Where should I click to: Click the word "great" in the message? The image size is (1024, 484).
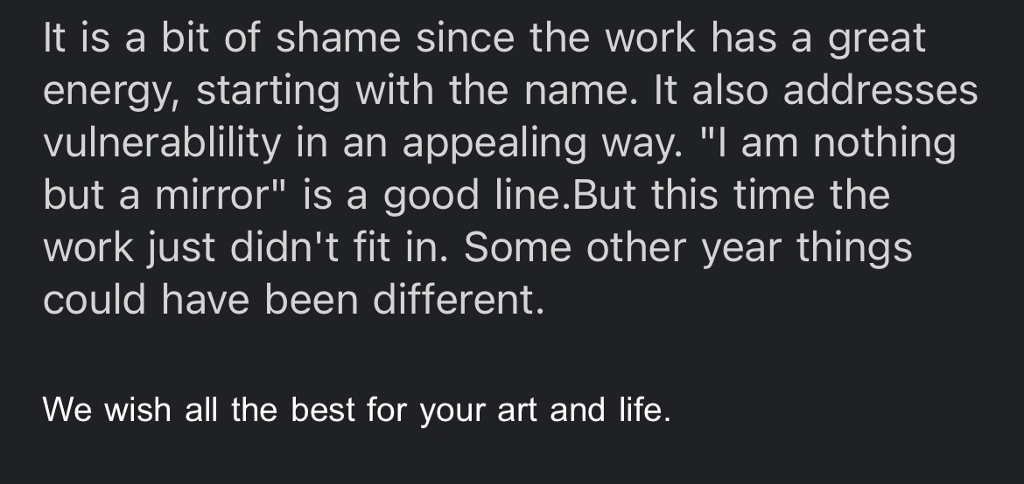876,41
